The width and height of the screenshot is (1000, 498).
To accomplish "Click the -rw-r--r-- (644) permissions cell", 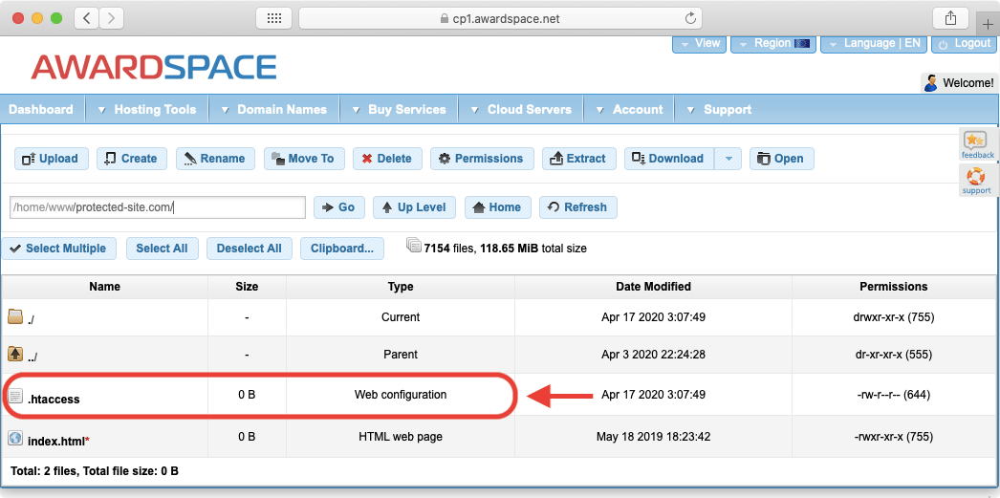I will pos(894,395).
